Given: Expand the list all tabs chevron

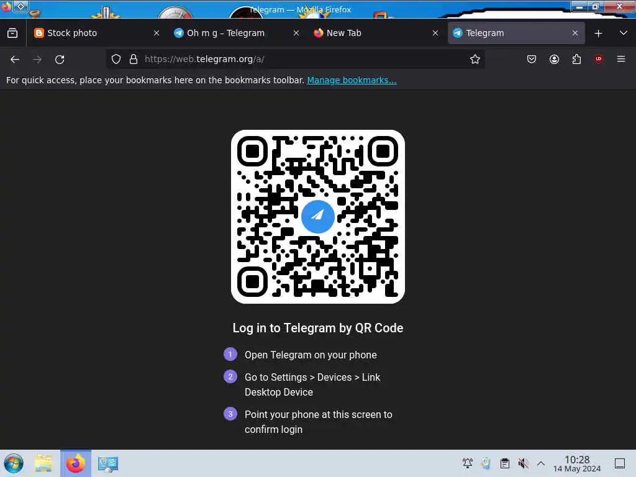Looking at the screenshot, I should (x=624, y=34).
